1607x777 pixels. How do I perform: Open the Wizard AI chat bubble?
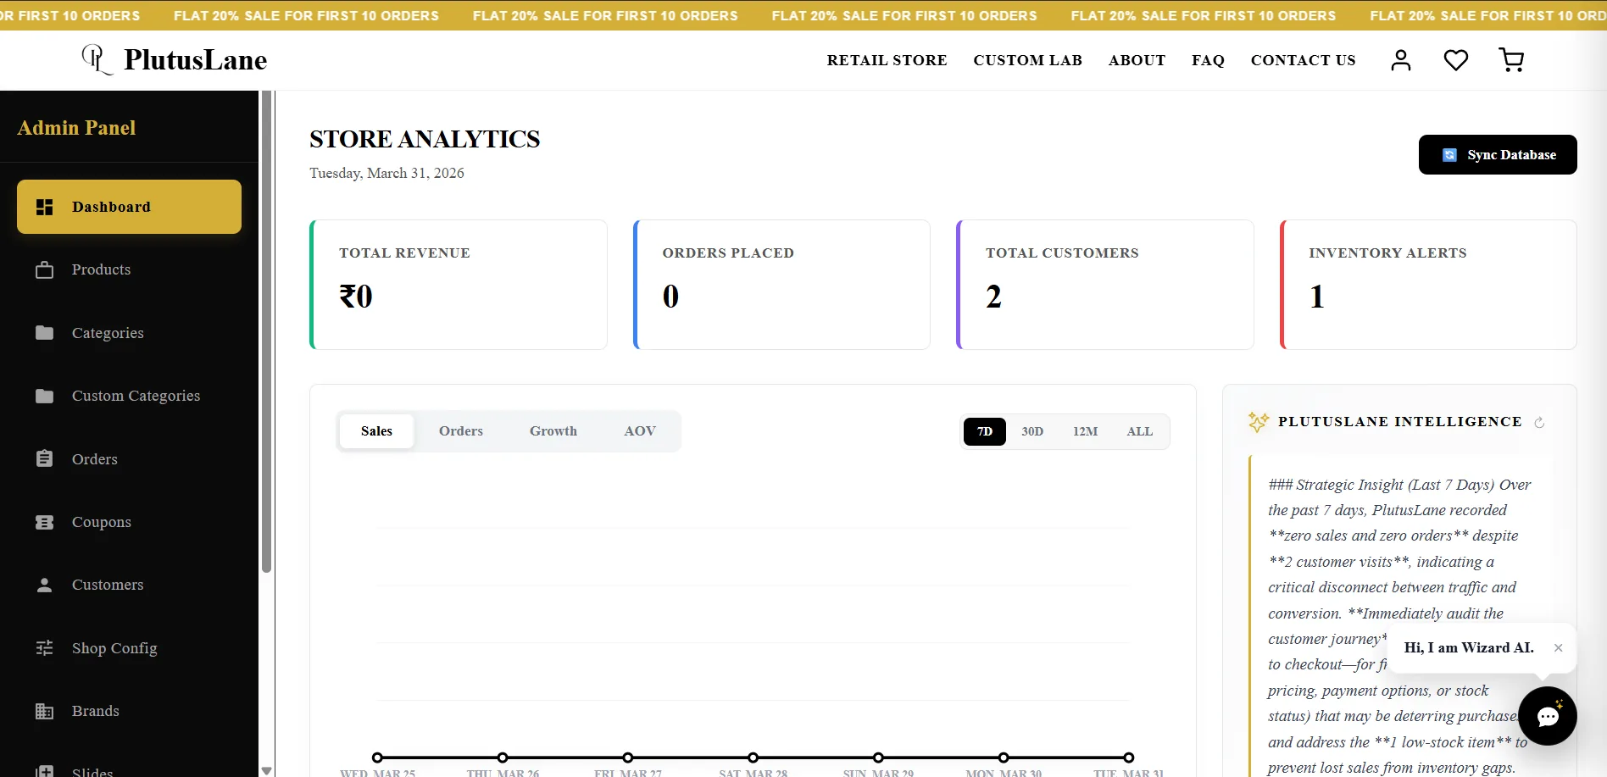(x=1548, y=716)
